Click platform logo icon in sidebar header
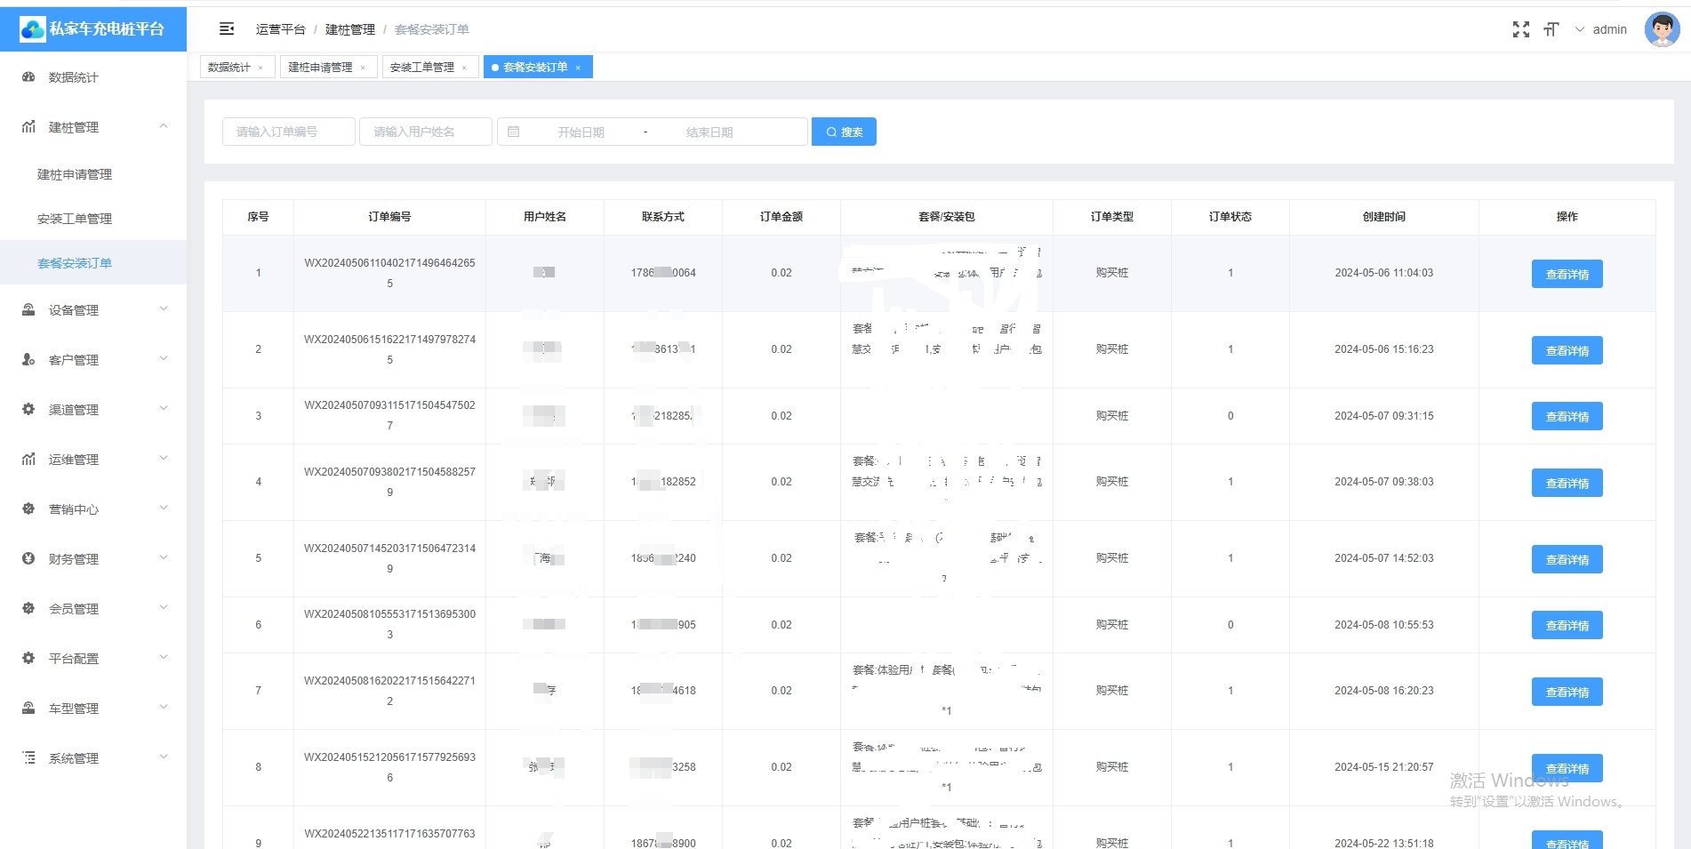The width and height of the screenshot is (1691, 849). pyautogui.click(x=33, y=29)
